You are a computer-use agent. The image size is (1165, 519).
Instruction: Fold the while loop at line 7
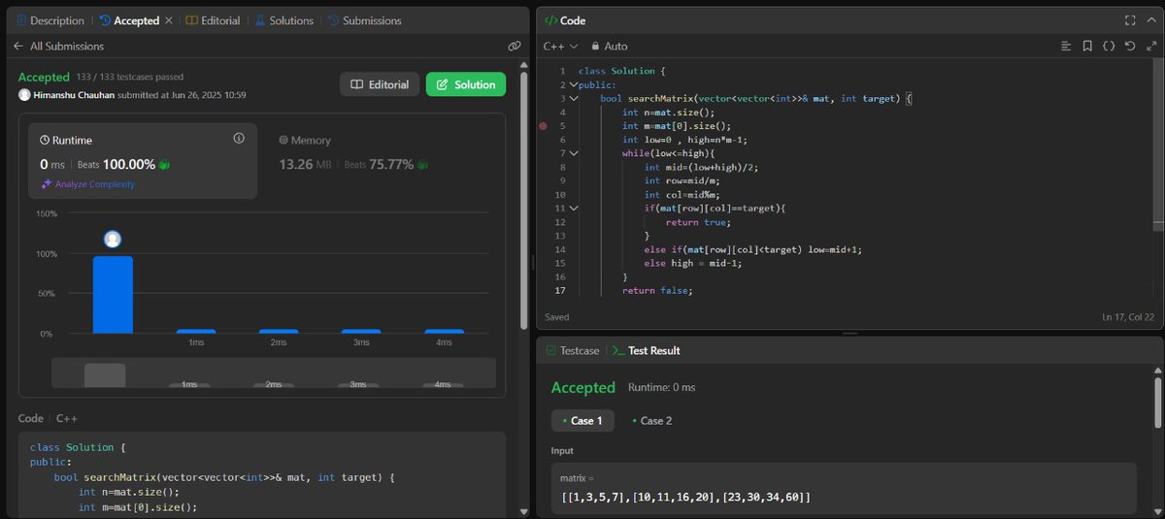574,153
